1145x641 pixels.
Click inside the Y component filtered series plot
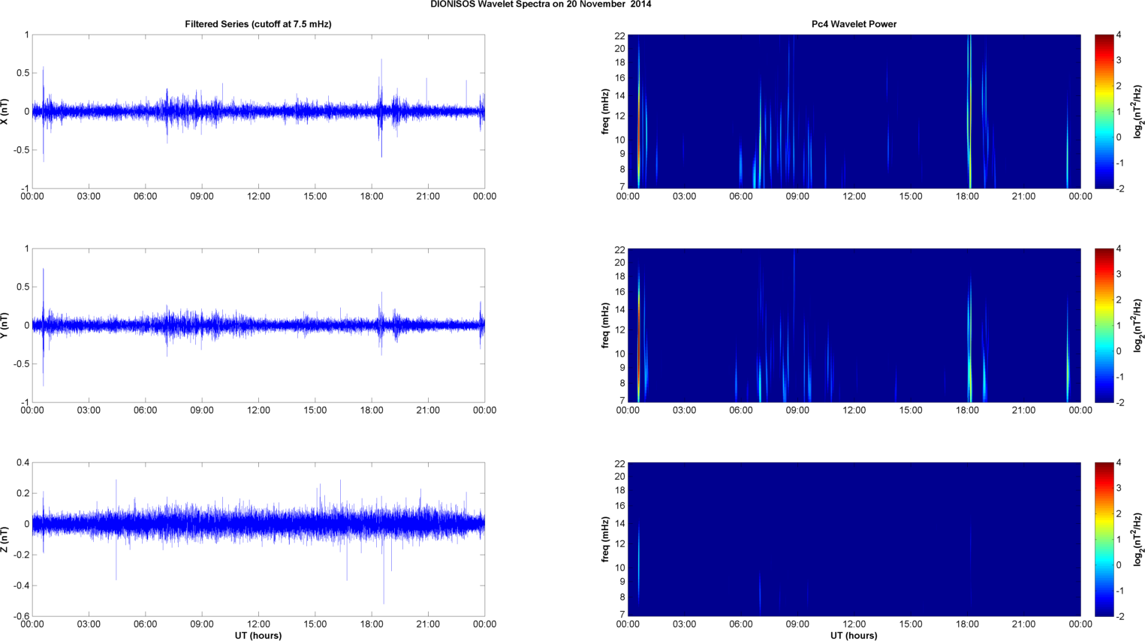tap(258, 325)
